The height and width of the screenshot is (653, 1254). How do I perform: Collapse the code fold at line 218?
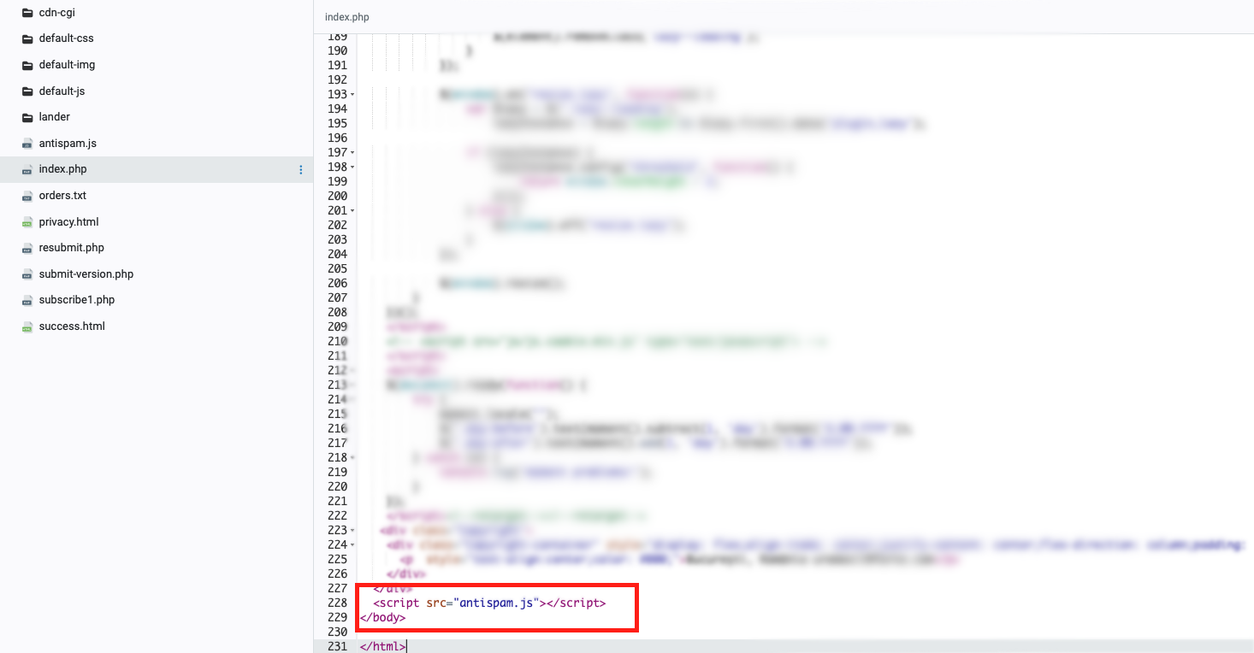(353, 457)
